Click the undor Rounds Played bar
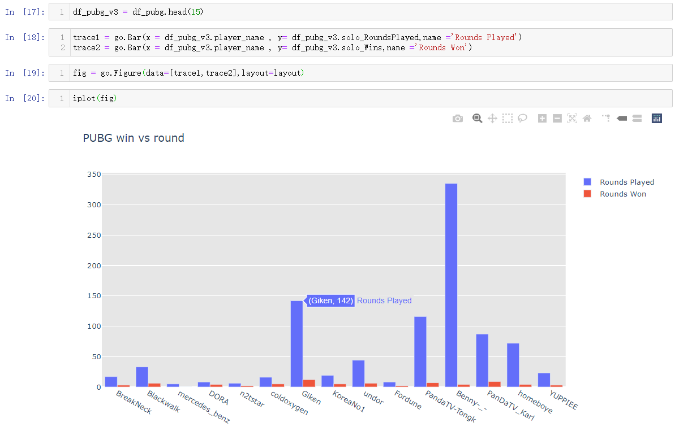 (x=359, y=374)
